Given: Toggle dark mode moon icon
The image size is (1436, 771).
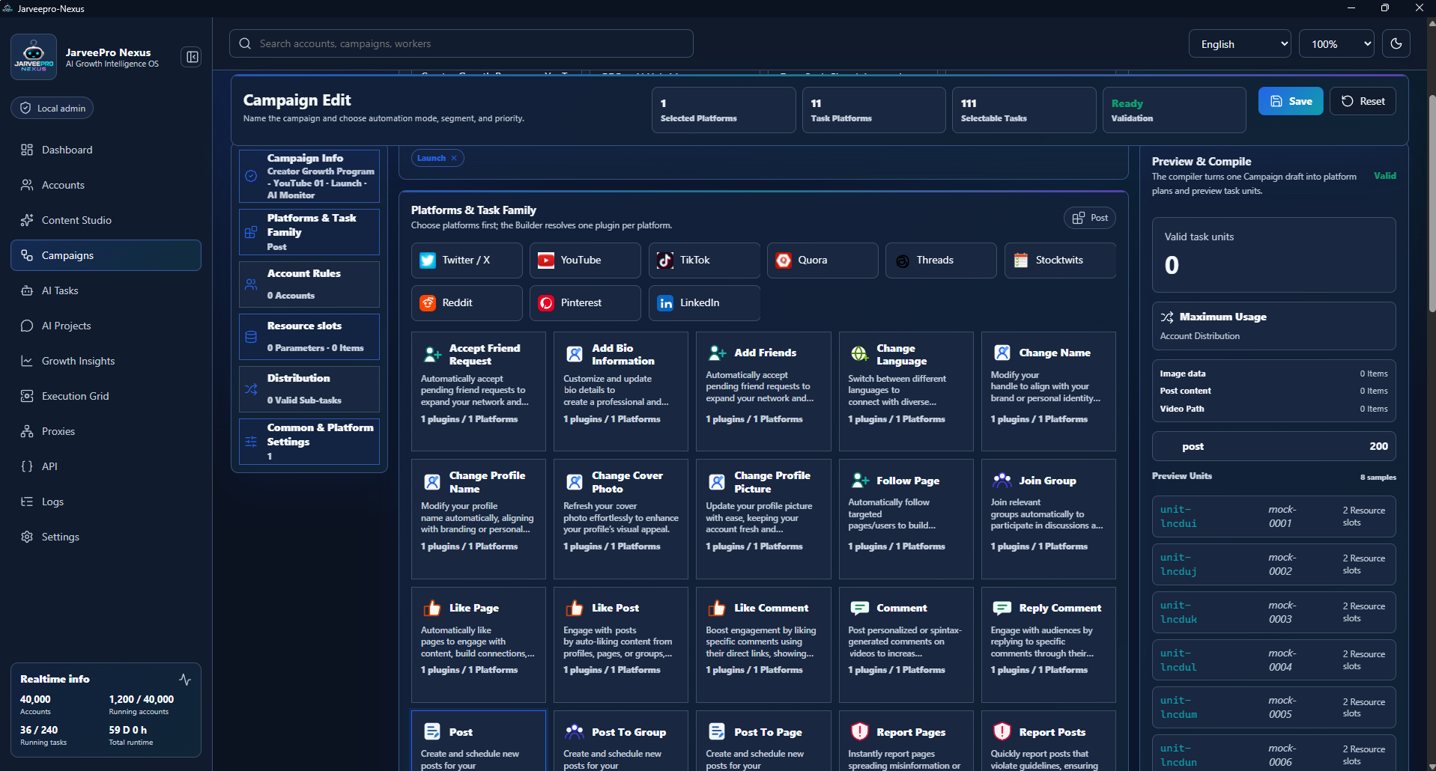Looking at the screenshot, I should 1396,43.
